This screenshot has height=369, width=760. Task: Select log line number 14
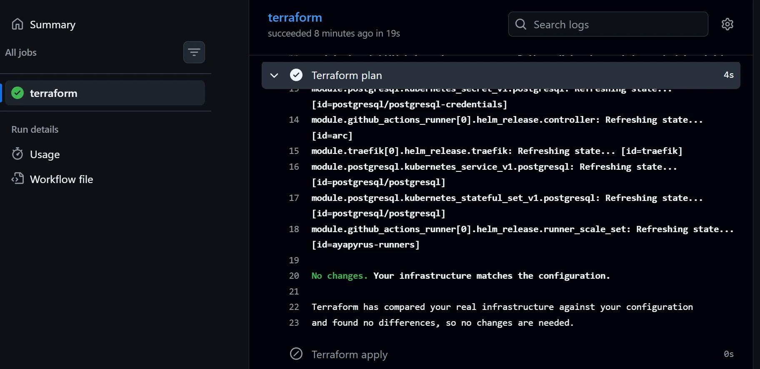294,120
